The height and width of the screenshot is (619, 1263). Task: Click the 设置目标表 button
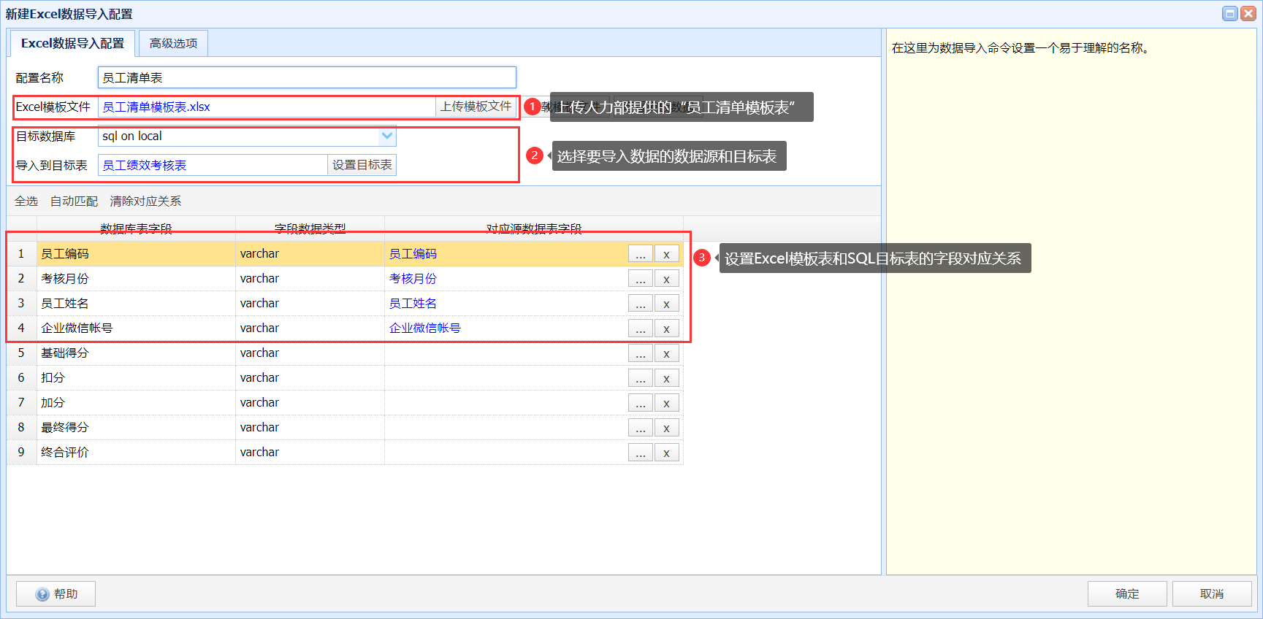coord(362,165)
